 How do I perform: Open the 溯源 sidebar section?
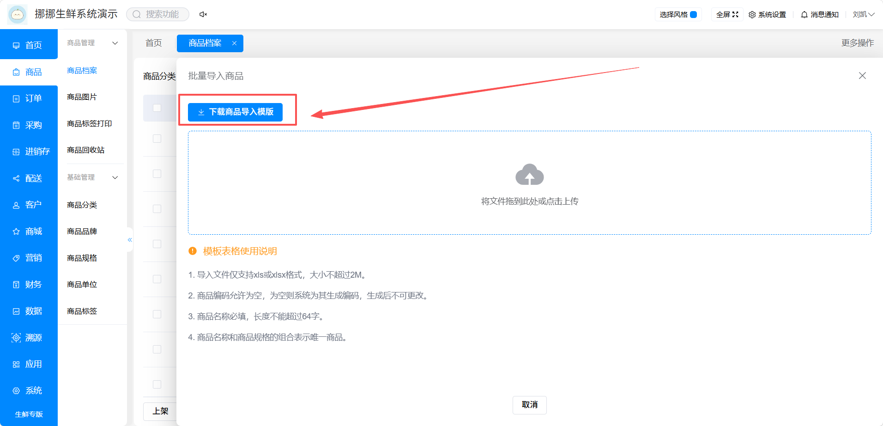point(29,338)
